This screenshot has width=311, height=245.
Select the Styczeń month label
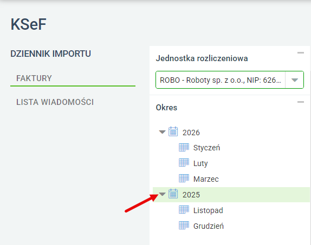coord(206,148)
